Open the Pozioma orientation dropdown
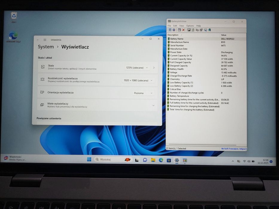279x209 pixels. (143, 93)
